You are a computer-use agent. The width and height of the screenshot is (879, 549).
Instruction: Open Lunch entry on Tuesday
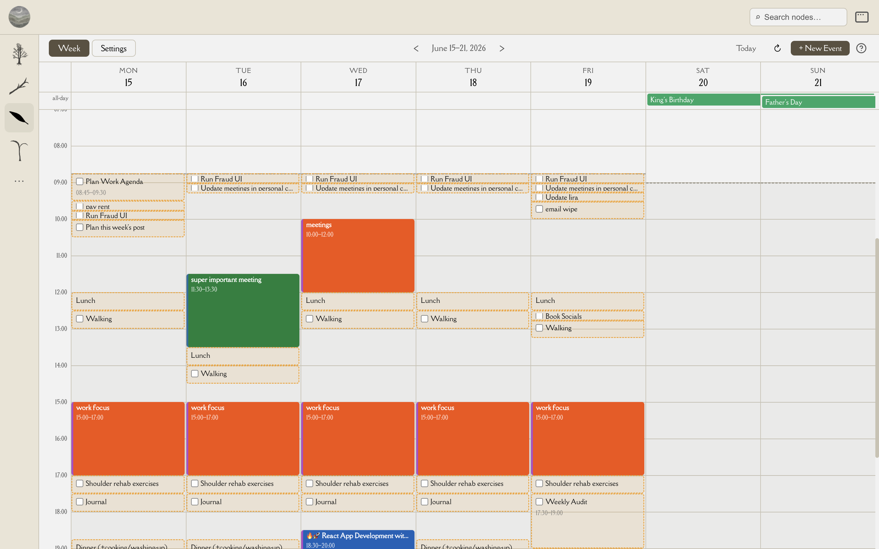(x=243, y=356)
